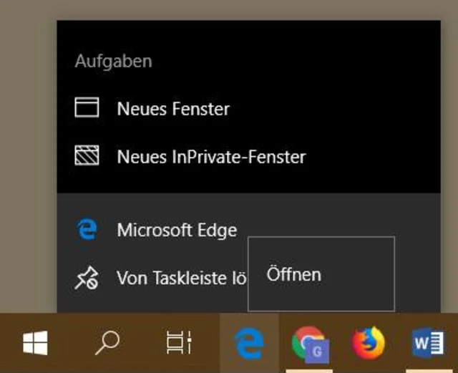Open the Windows Start menu
Viewport: 458px width, 373px height.
pos(35,344)
